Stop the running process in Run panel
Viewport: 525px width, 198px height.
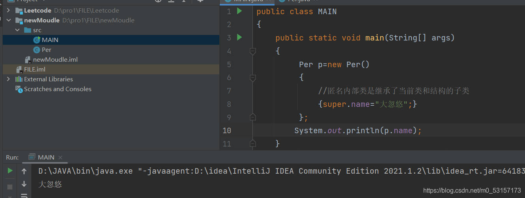point(10,187)
